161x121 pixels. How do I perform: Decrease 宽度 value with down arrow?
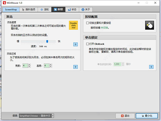tap(30, 67)
